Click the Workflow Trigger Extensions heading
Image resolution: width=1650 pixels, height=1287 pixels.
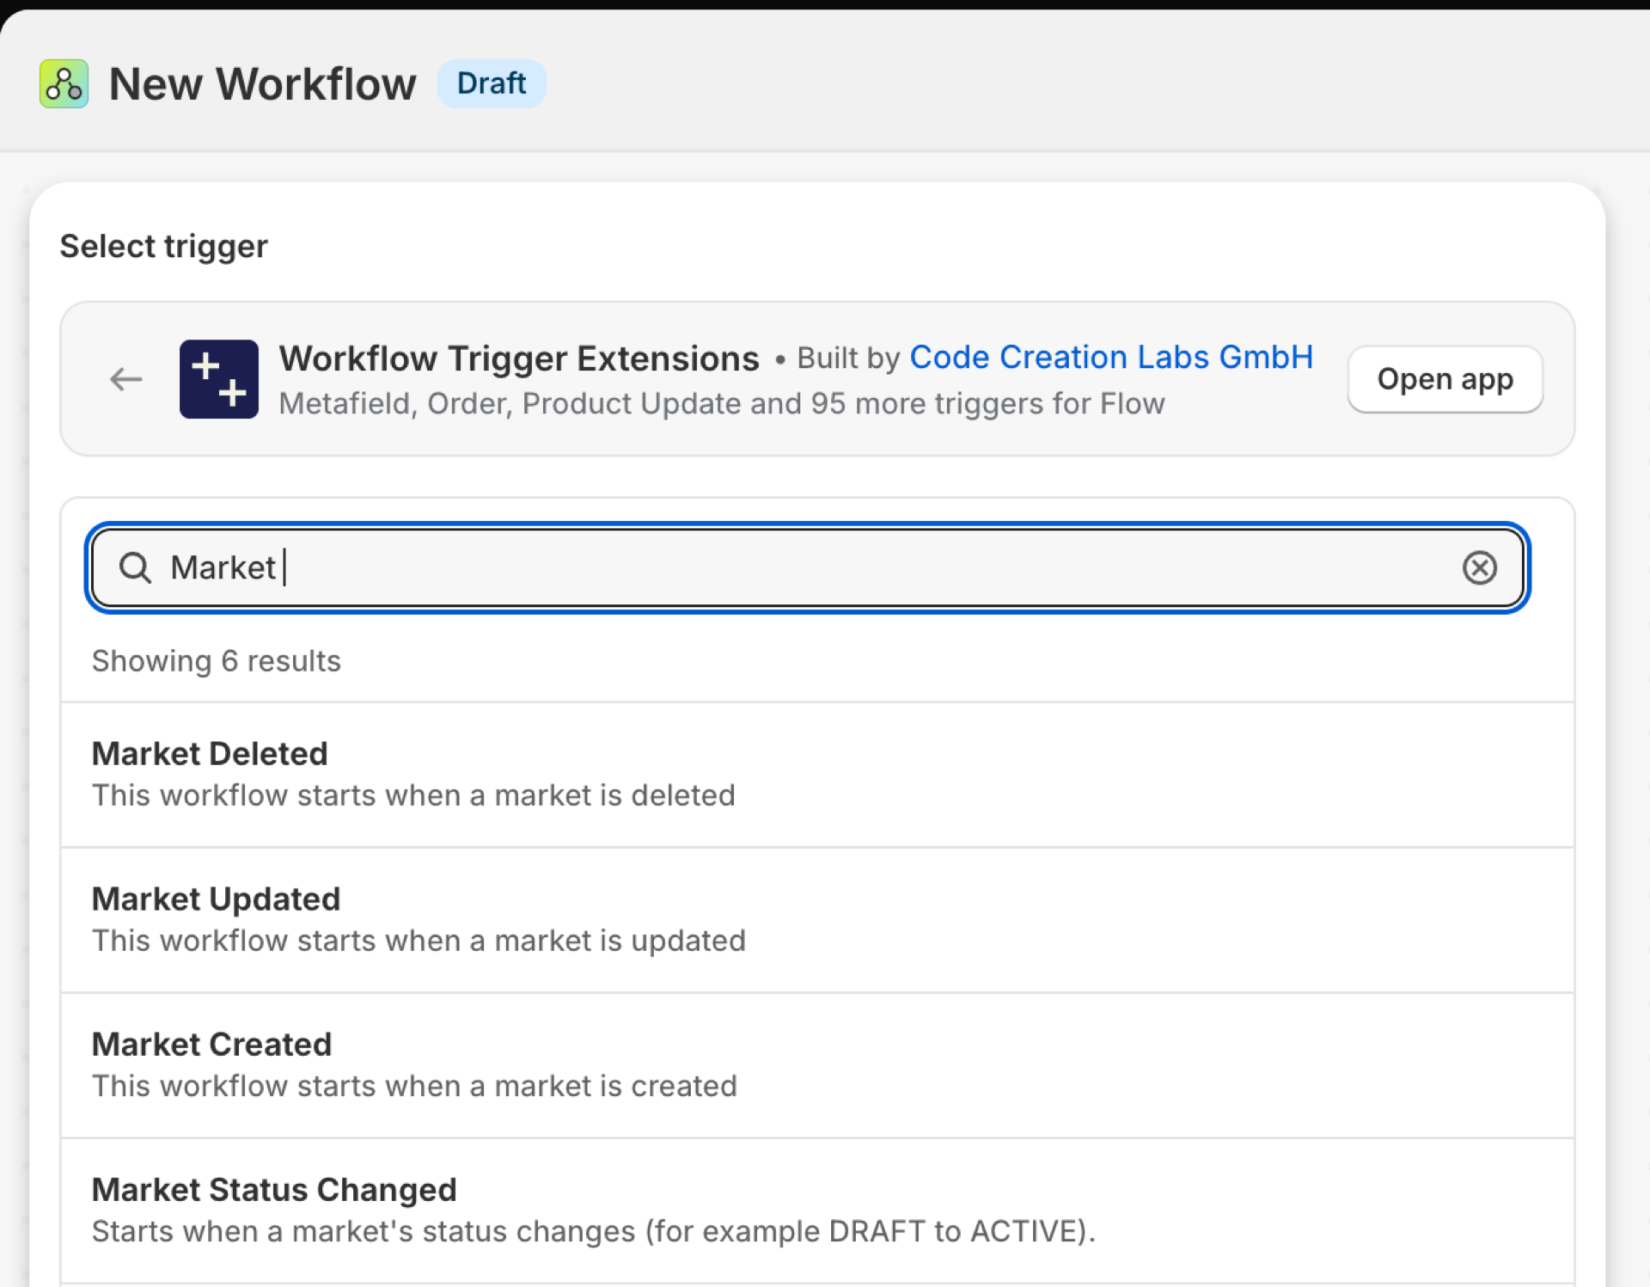click(x=519, y=359)
